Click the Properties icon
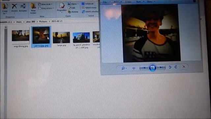The width and height of the screenshot is (211, 119). [x=62, y=6]
